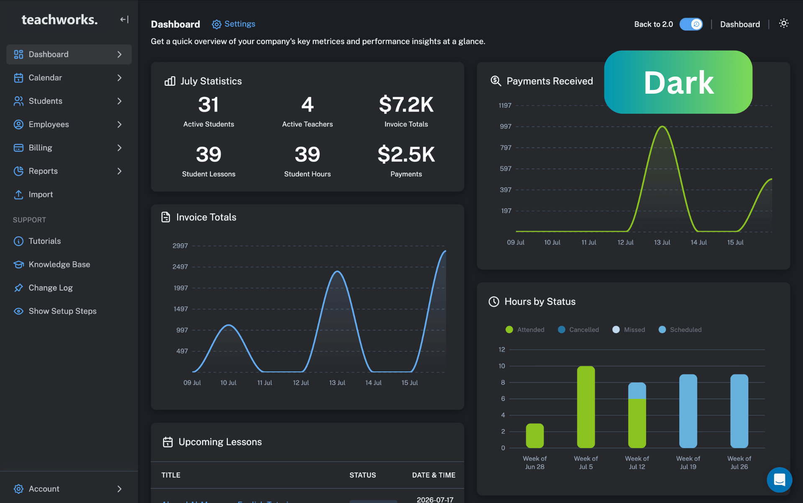Screen dimensions: 803x503
Task: Click the Billing card icon
Action: (x=18, y=148)
